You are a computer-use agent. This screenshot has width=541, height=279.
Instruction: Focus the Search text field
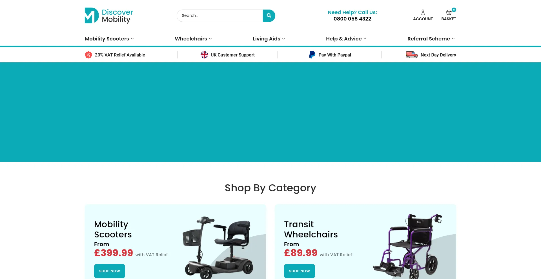tap(220, 16)
